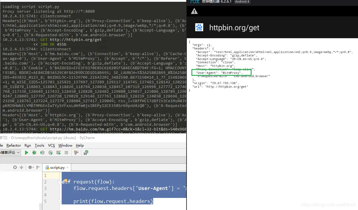
Task: Toggle the fold marker on the print line
Action: pyautogui.click(x=59, y=201)
